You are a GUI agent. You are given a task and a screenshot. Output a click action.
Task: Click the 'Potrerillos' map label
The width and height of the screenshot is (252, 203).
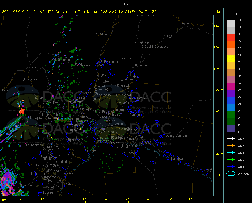(x=51, y=115)
